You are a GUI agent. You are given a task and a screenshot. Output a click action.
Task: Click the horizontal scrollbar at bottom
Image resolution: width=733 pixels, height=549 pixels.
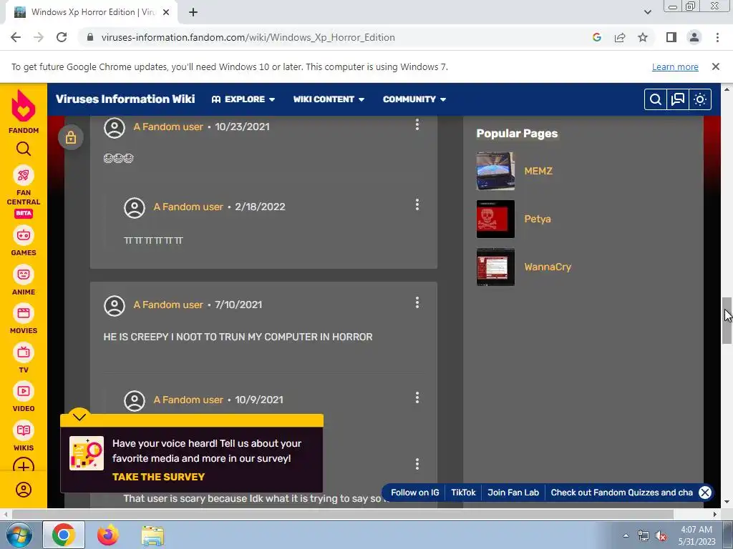[x=343, y=514]
